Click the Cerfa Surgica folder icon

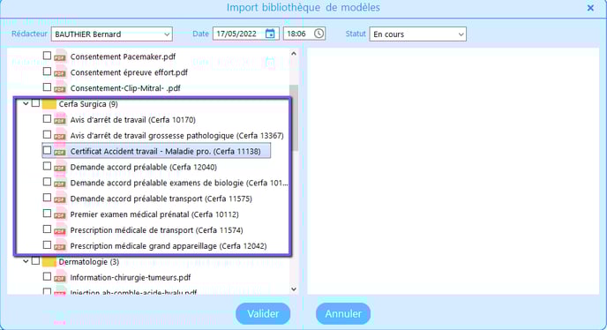coord(49,104)
